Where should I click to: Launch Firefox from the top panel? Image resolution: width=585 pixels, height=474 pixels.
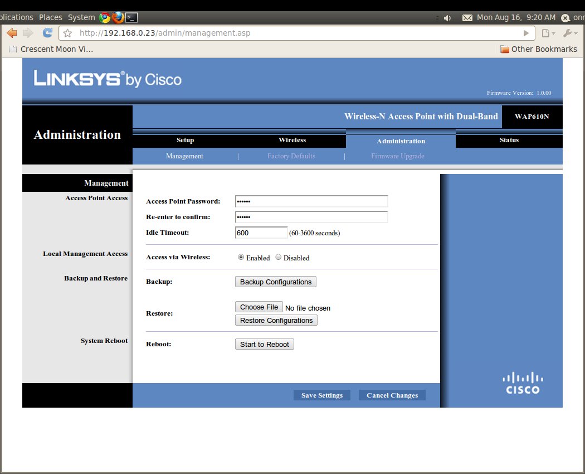coord(118,17)
